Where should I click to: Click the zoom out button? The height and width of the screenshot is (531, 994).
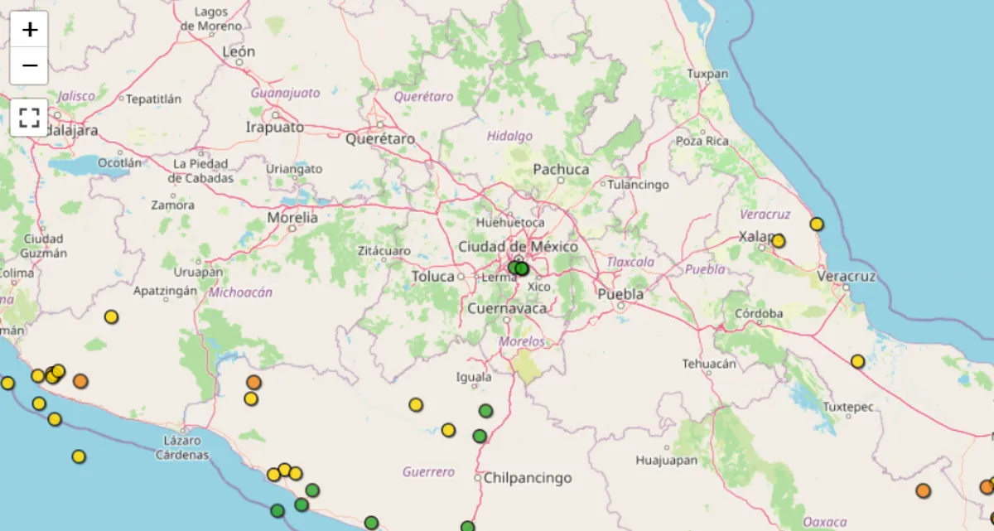pyautogui.click(x=30, y=63)
